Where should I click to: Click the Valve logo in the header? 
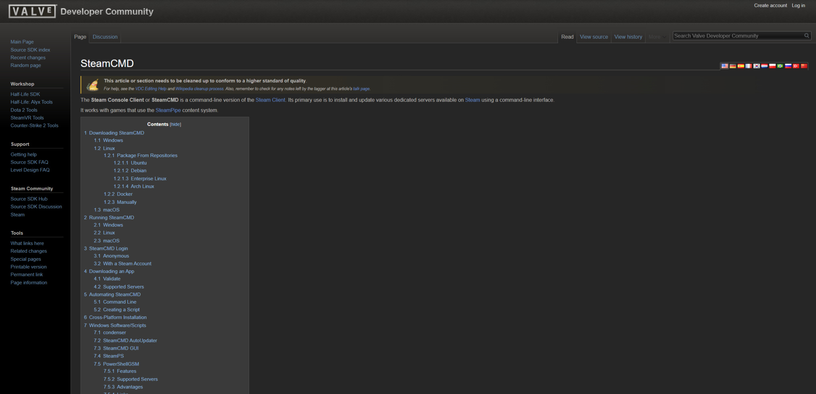32,11
